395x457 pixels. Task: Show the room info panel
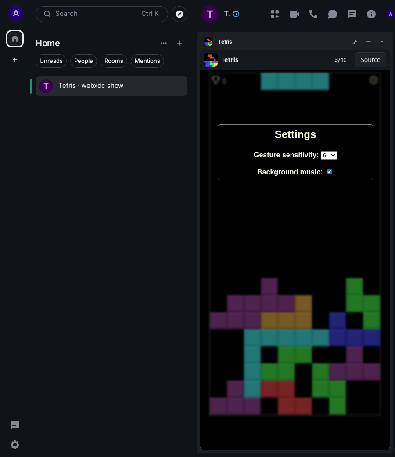tap(371, 14)
